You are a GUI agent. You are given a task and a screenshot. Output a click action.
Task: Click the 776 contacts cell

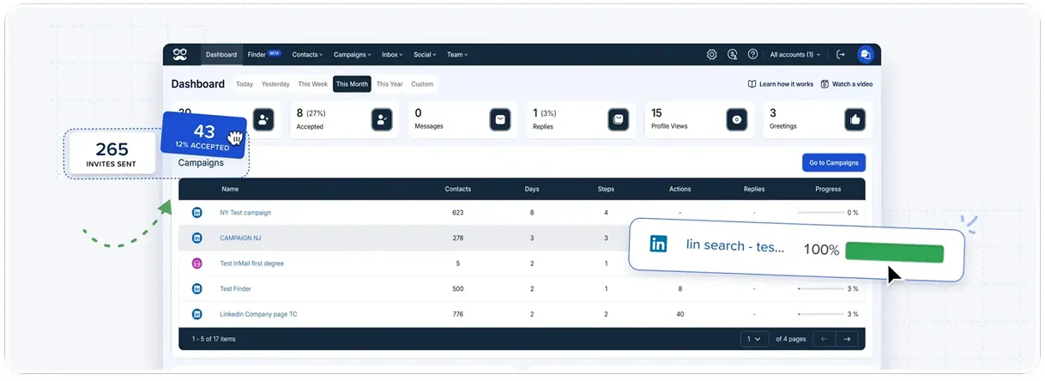[x=458, y=314]
